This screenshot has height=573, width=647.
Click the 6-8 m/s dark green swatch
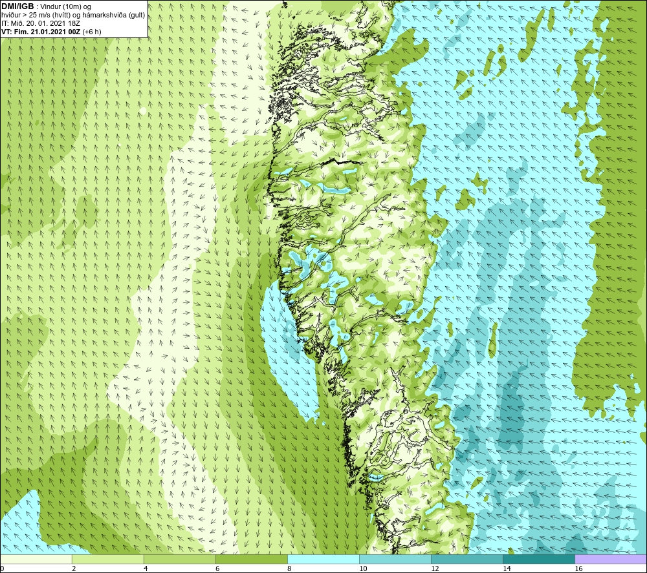pos(252,559)
